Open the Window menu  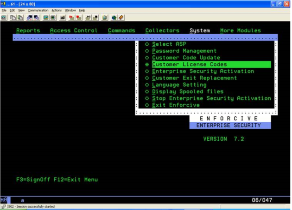coord(70,11)
